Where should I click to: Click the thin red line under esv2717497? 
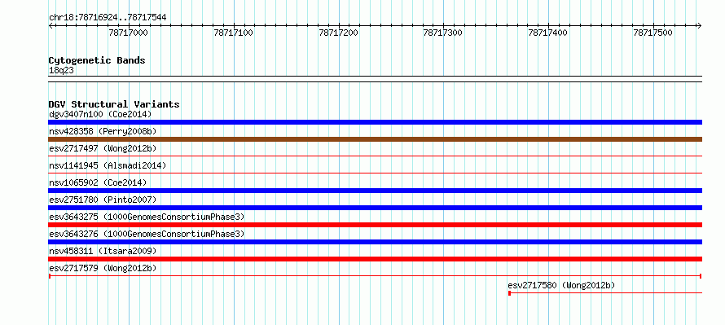pos(375,156)
